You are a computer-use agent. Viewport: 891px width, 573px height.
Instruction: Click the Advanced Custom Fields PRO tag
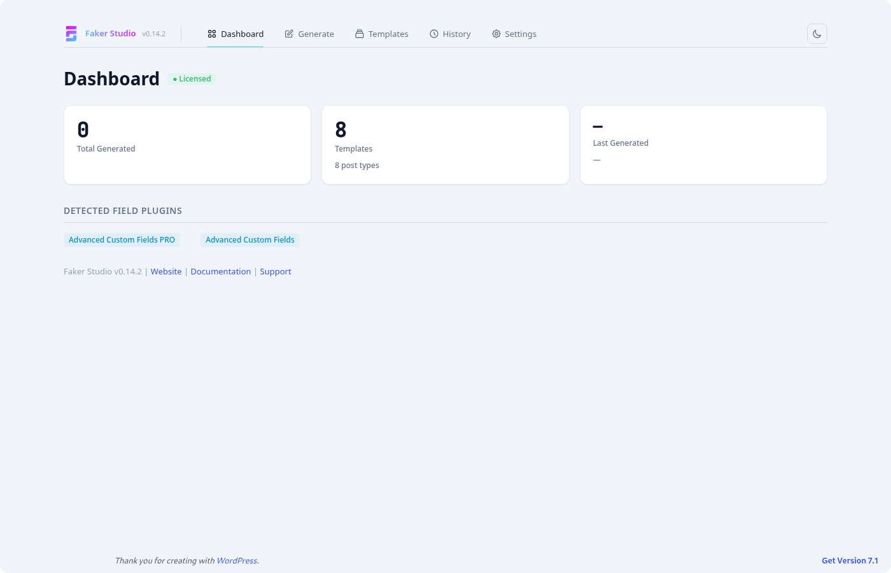pos(122,240)
